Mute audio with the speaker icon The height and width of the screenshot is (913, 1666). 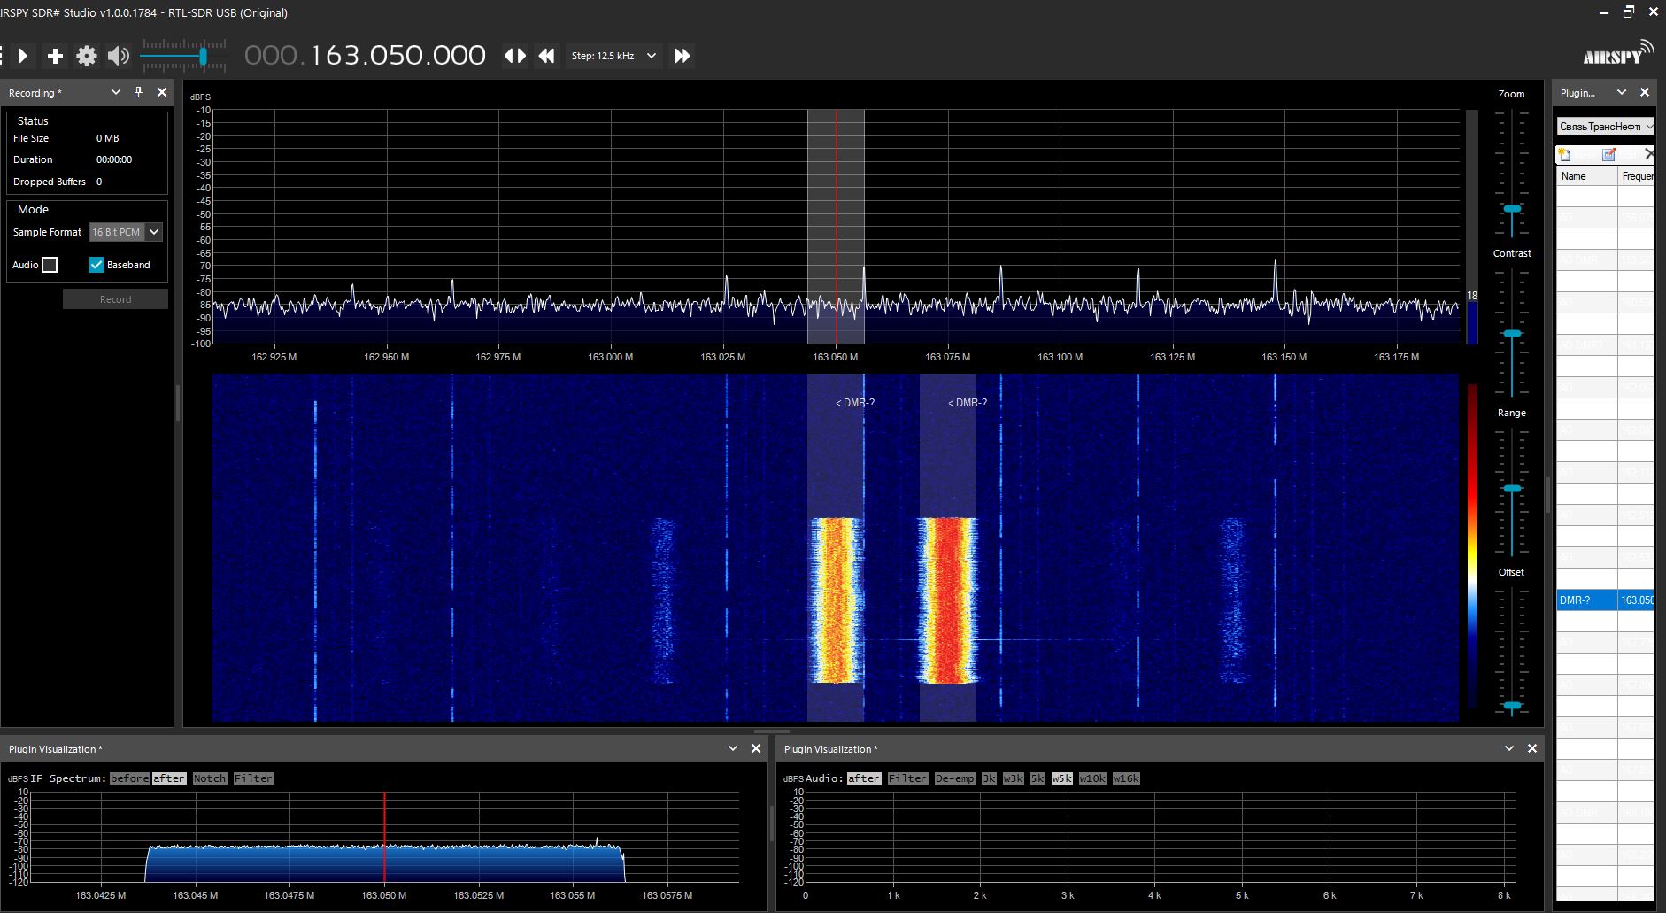tap(118, 56)
